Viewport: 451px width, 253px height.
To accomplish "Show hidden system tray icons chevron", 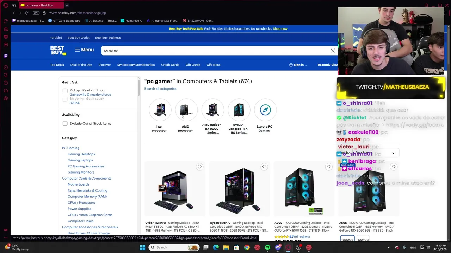I will pyautogui.click(x=389, y=247).
